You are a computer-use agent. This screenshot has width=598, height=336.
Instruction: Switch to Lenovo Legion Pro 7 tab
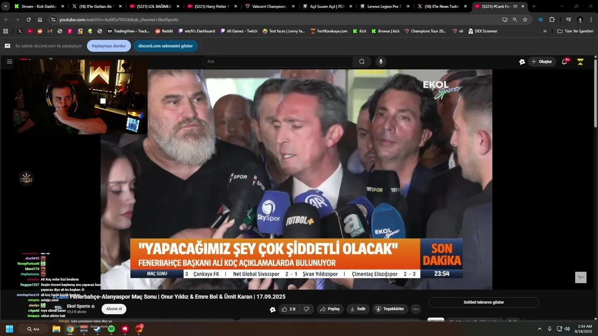(384, 7)
